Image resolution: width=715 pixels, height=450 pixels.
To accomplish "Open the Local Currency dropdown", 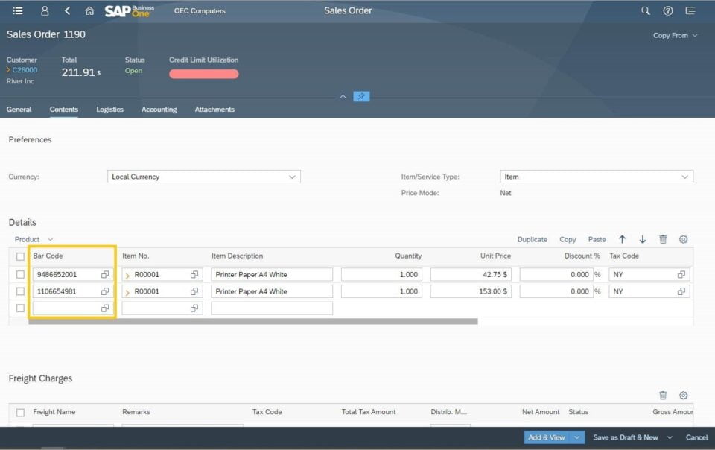I will coord(204,177).
